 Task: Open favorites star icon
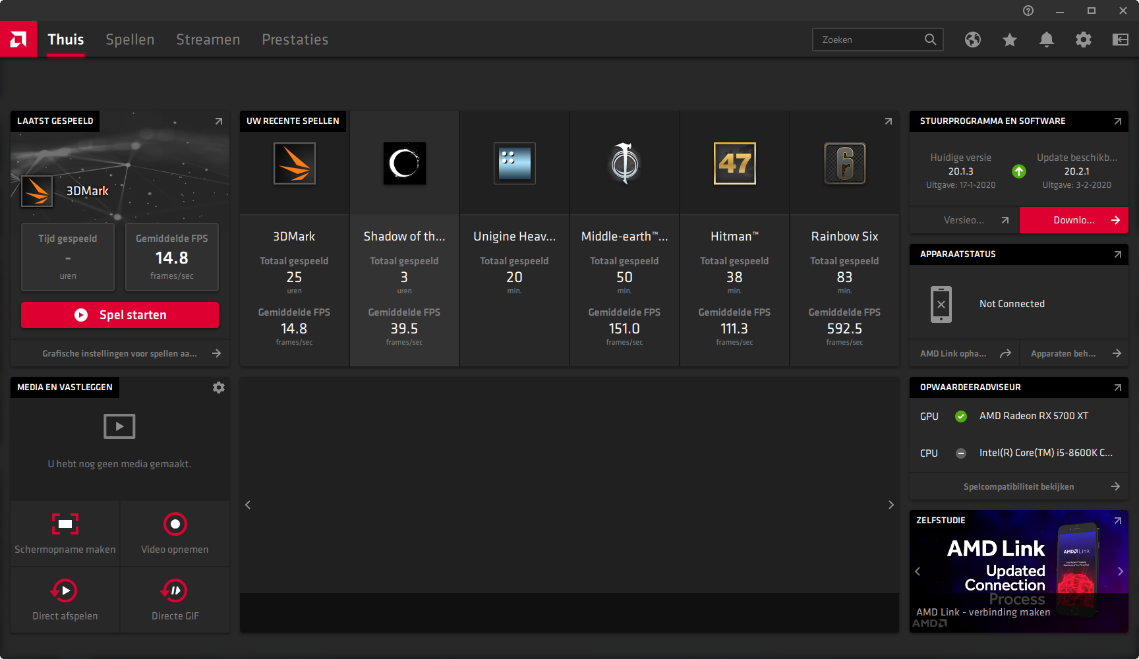(x=1010, y=40)
